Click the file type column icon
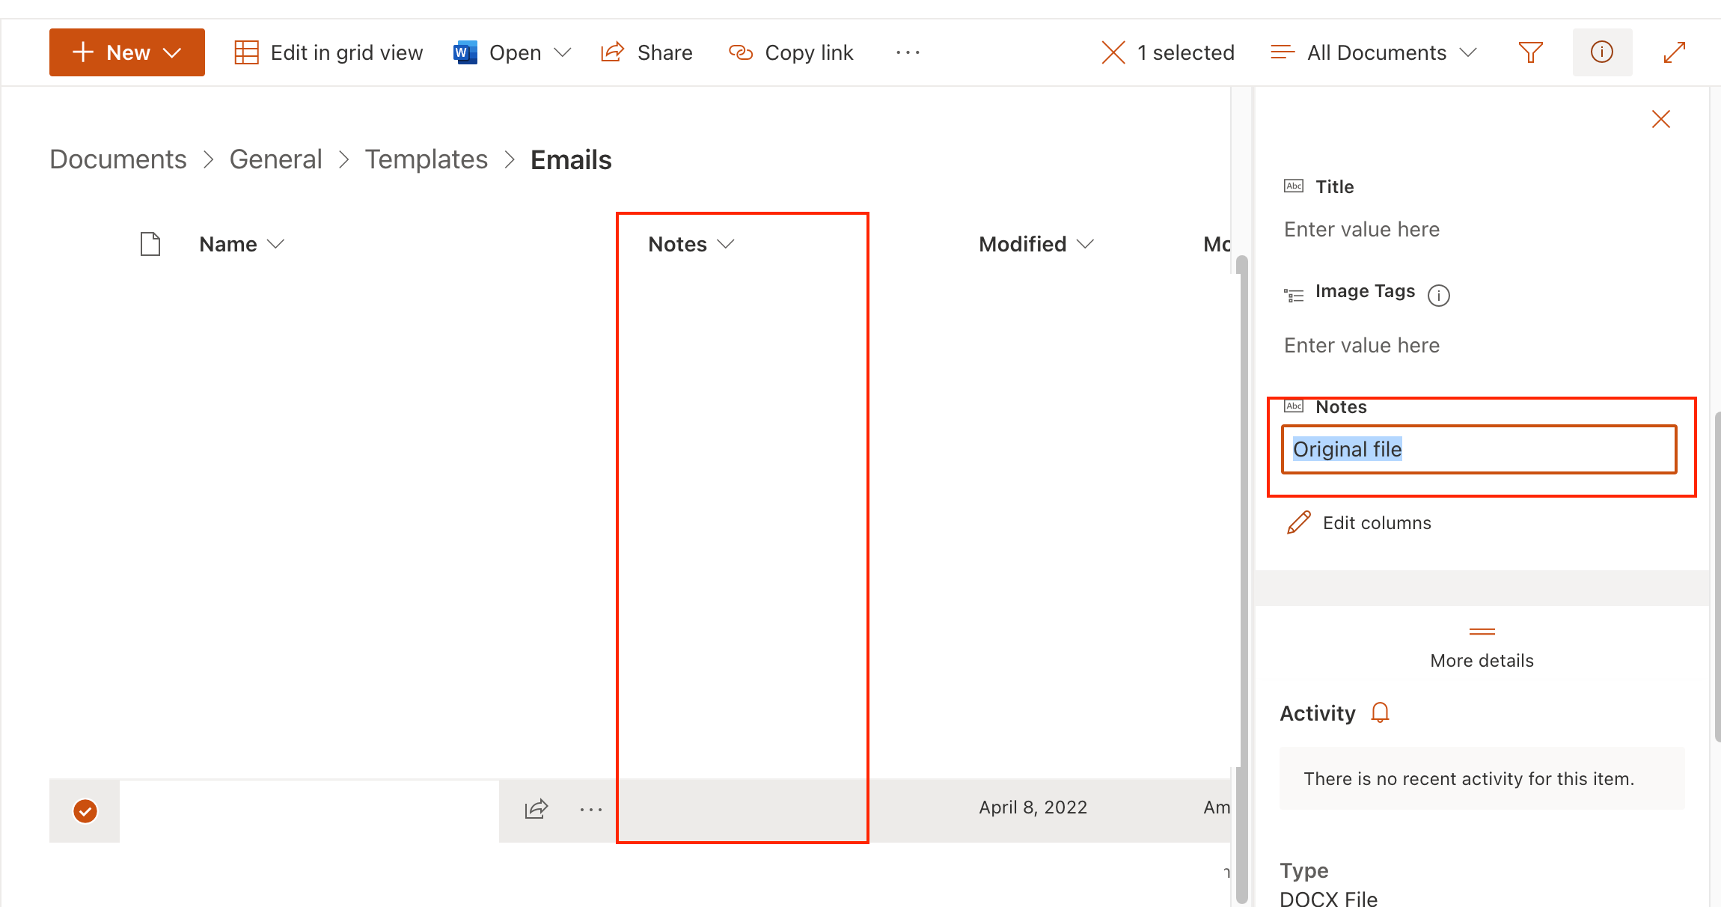1721x907 pixels. point(150,244)
